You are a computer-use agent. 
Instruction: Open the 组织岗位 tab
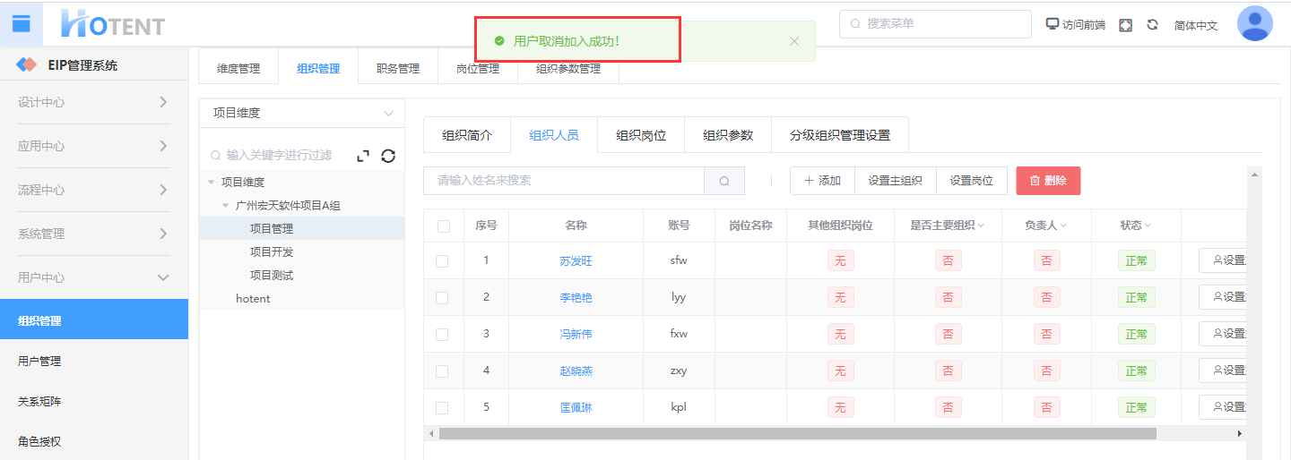pyautogui.click(x=641, y=135)
